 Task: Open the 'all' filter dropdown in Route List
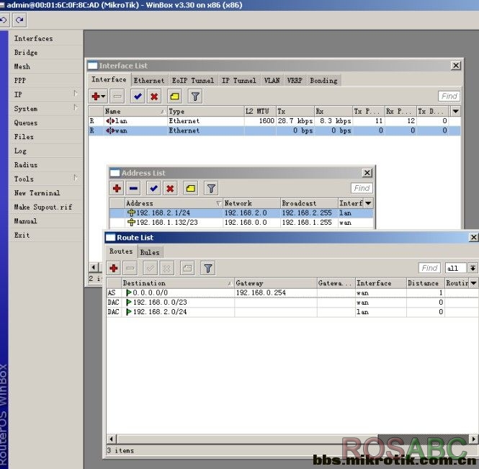click(473, 268)
